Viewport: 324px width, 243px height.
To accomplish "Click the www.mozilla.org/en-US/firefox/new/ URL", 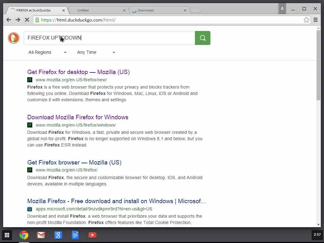I will [71, 80].
